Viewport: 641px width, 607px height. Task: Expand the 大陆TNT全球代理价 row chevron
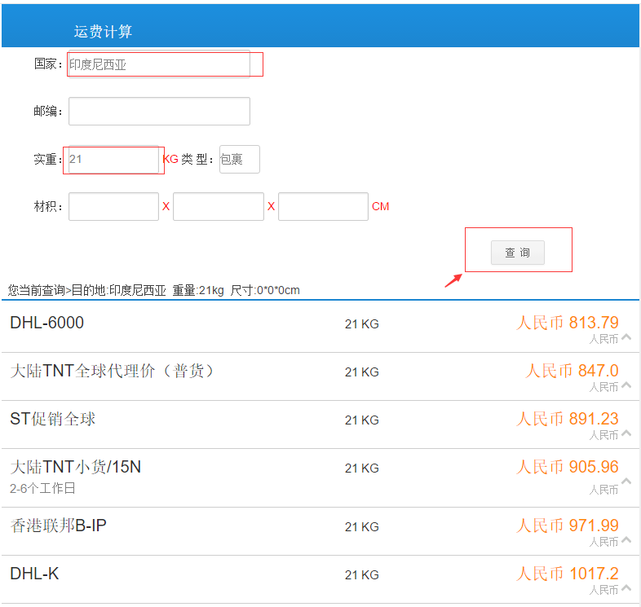point(626,385)
